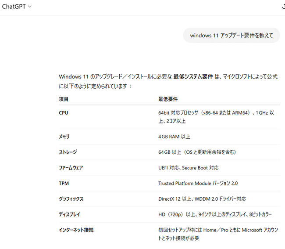Select the メモリ row label
This screenshot has width=285, height=249.
pos(64,137)
